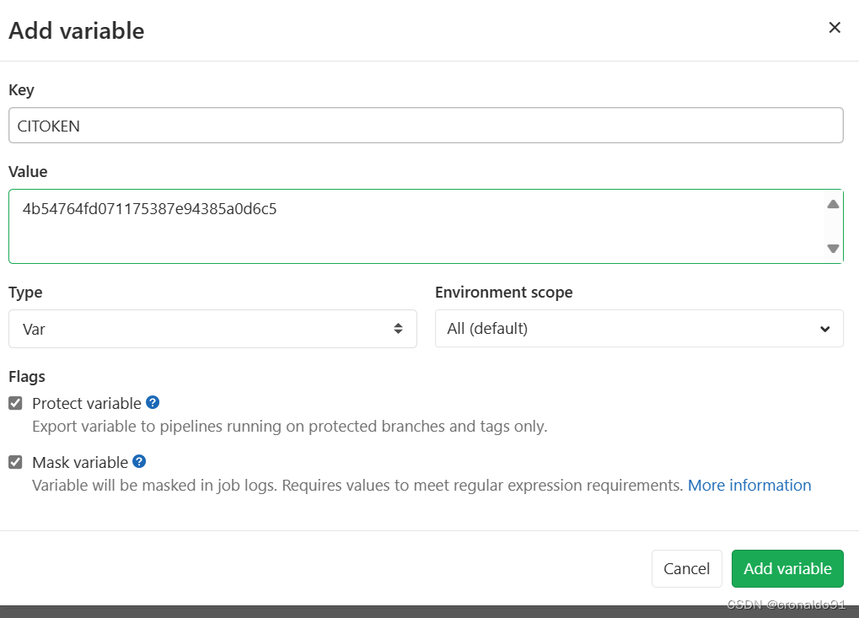
Task: Expand the Environment scope dropdown
Action: click(x=639, y=329)
